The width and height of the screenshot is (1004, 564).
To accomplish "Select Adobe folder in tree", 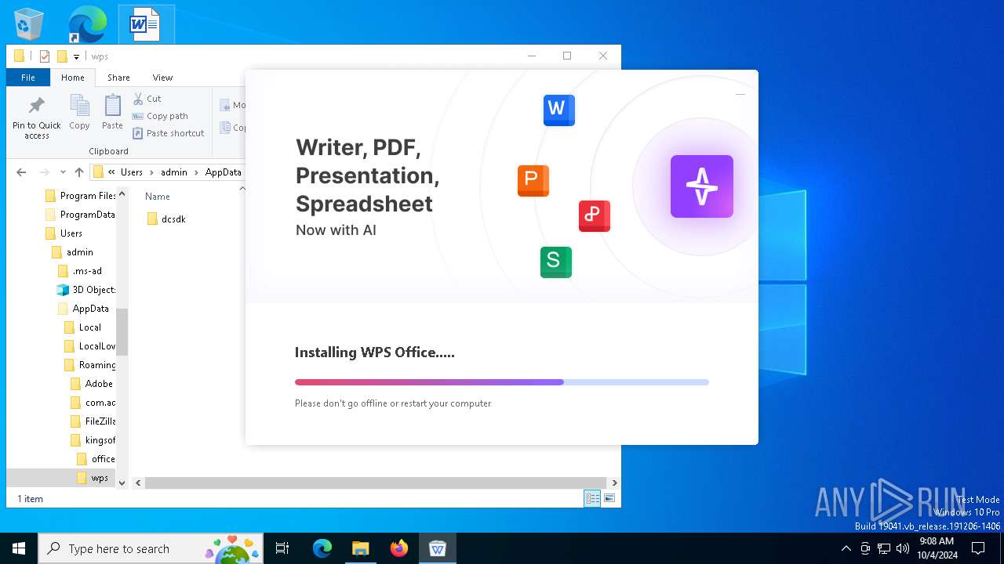I will [x=92, y=384].
